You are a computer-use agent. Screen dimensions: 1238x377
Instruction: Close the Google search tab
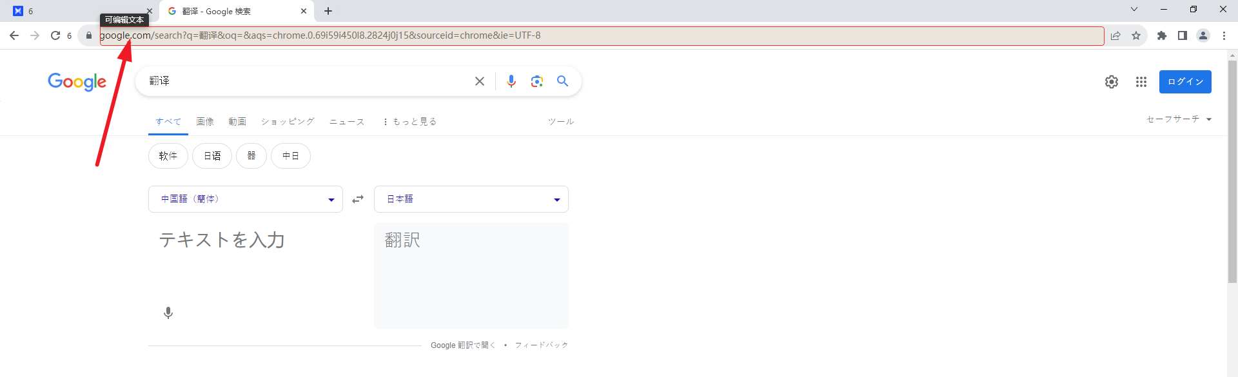[x=304, y=11]
